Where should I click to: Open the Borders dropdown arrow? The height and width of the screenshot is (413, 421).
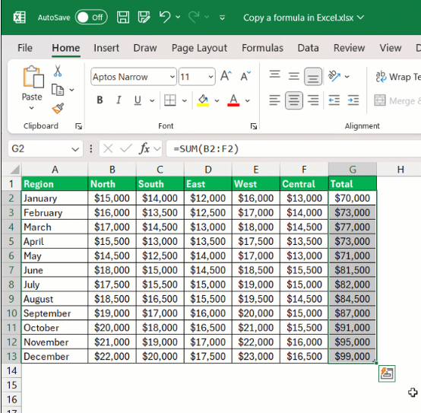(185, 100)
